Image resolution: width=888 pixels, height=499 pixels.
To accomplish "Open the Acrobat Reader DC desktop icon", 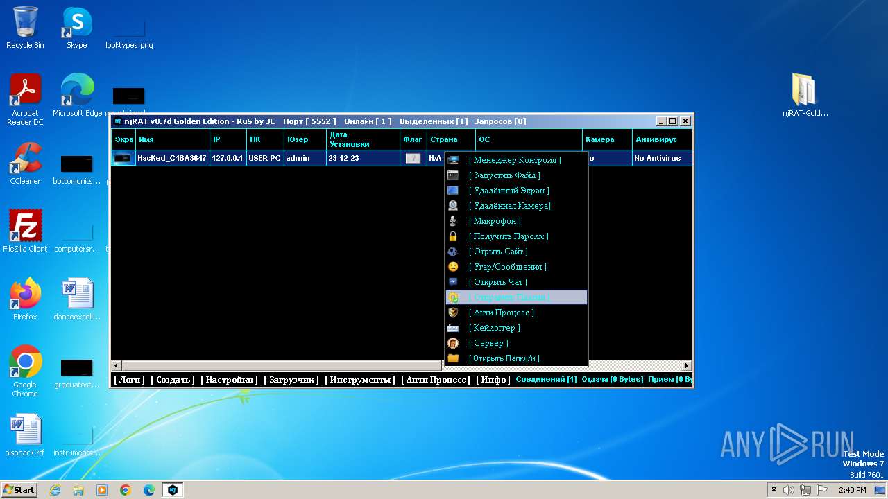I will click(x=25, y=100).
